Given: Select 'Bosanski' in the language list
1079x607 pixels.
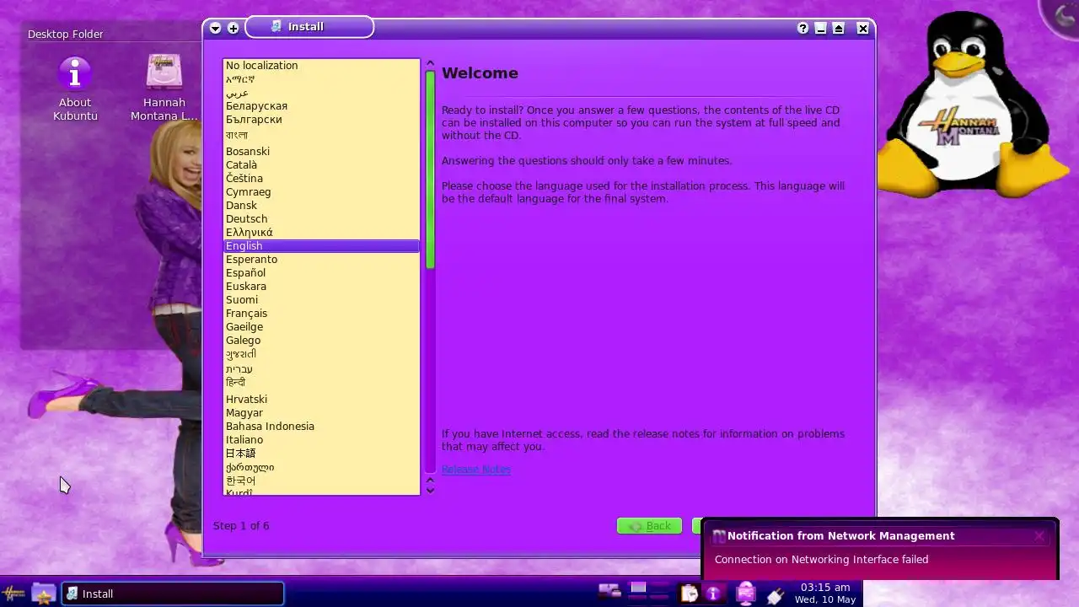Looking at the screenshot, I should [x=321, y=152].
